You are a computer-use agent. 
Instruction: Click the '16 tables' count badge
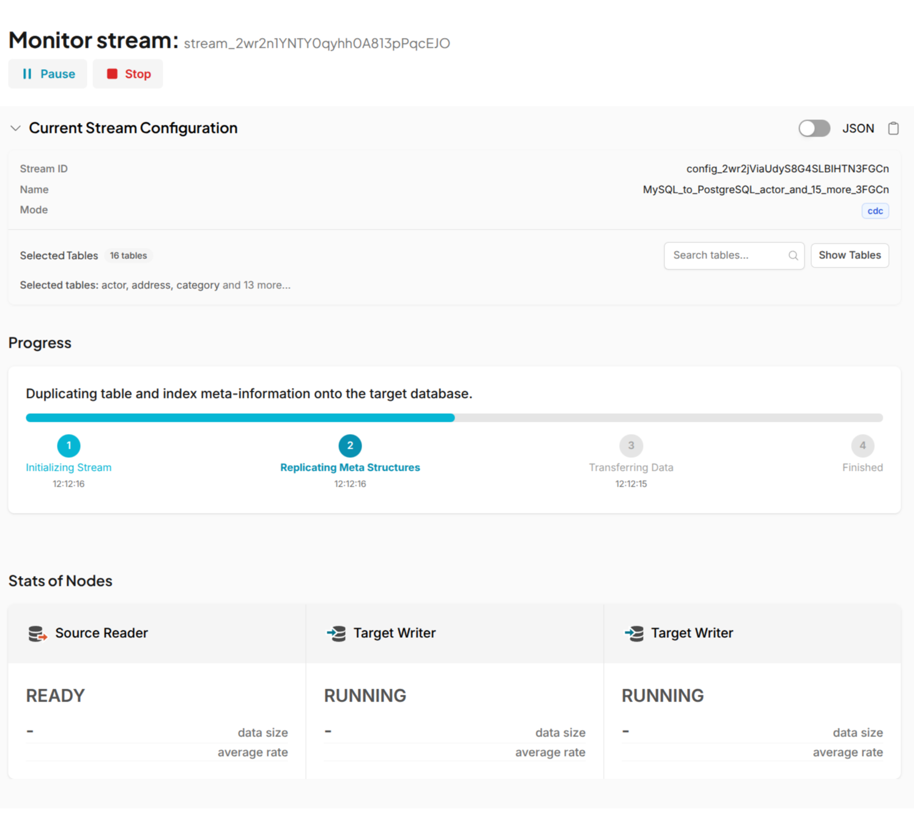[128, 255]
